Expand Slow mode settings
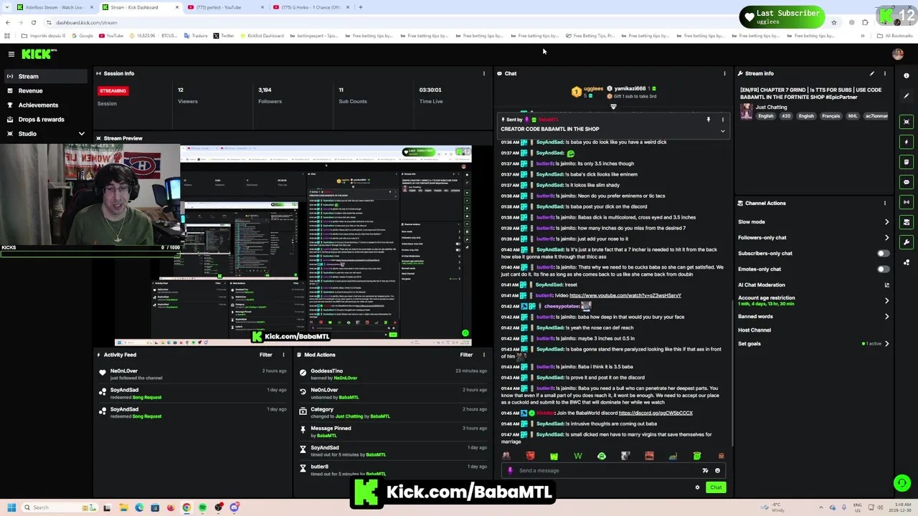The image size is (918, 516). (x=886, y=221)
